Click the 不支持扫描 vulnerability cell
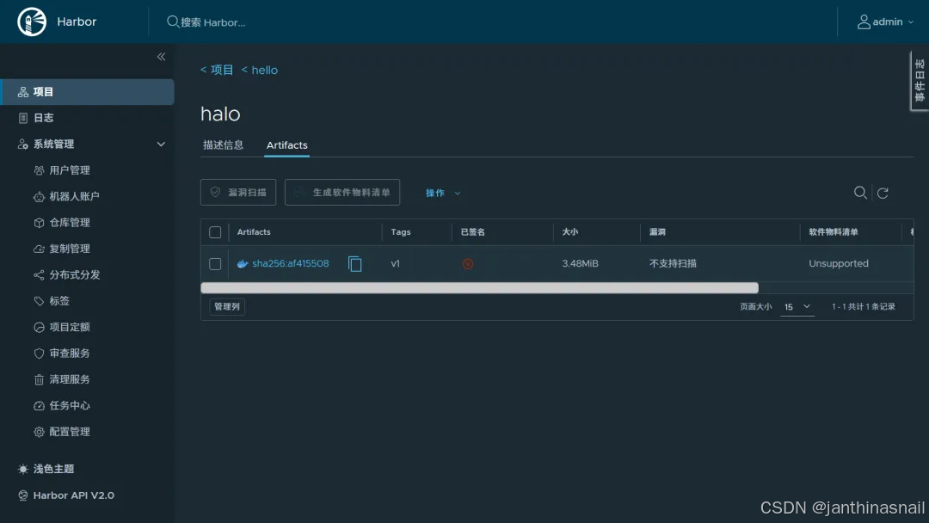This screenshot has width=929, height=523. click(673, 263)
